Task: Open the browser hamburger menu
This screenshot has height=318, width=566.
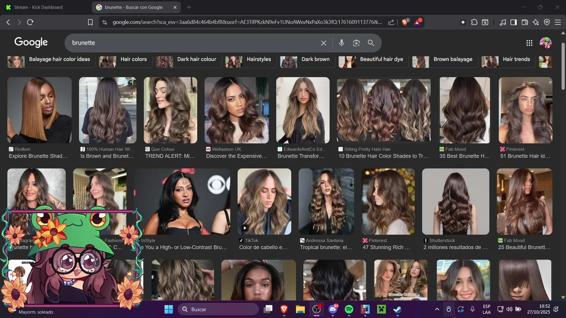Action: pyautogui.click(x=558, y=22)
